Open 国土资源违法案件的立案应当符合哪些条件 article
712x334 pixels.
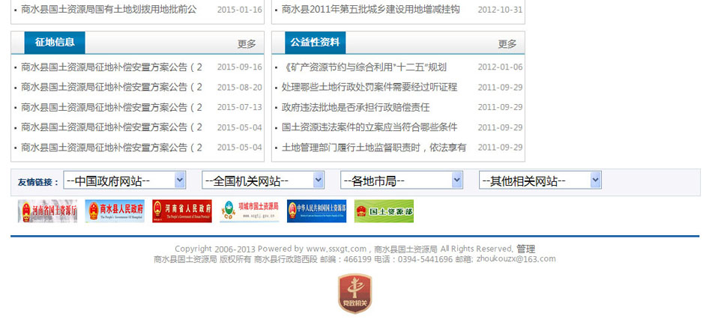[369, 127]
